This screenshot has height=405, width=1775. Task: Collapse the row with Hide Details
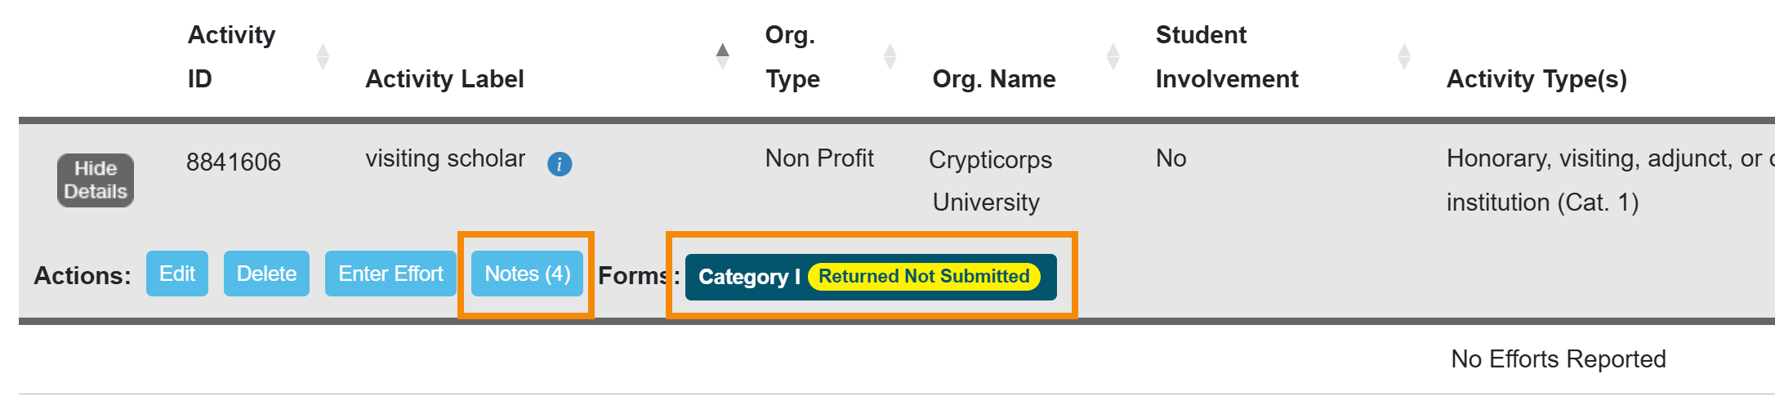[x=96, y=180]
